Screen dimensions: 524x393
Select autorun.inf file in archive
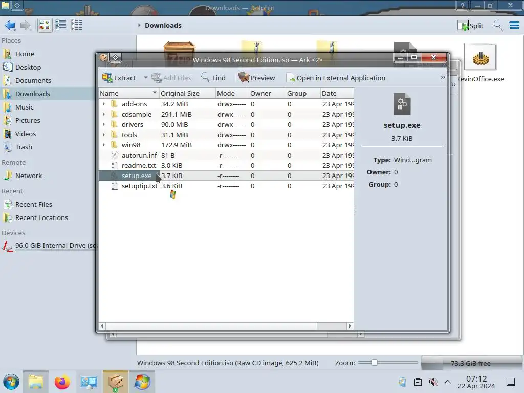point(139,156)
